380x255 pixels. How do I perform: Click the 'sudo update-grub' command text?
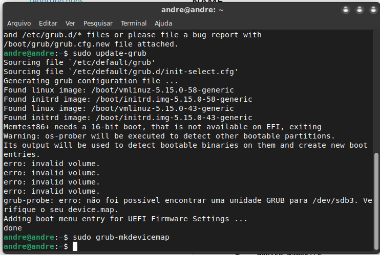point(110,53)
